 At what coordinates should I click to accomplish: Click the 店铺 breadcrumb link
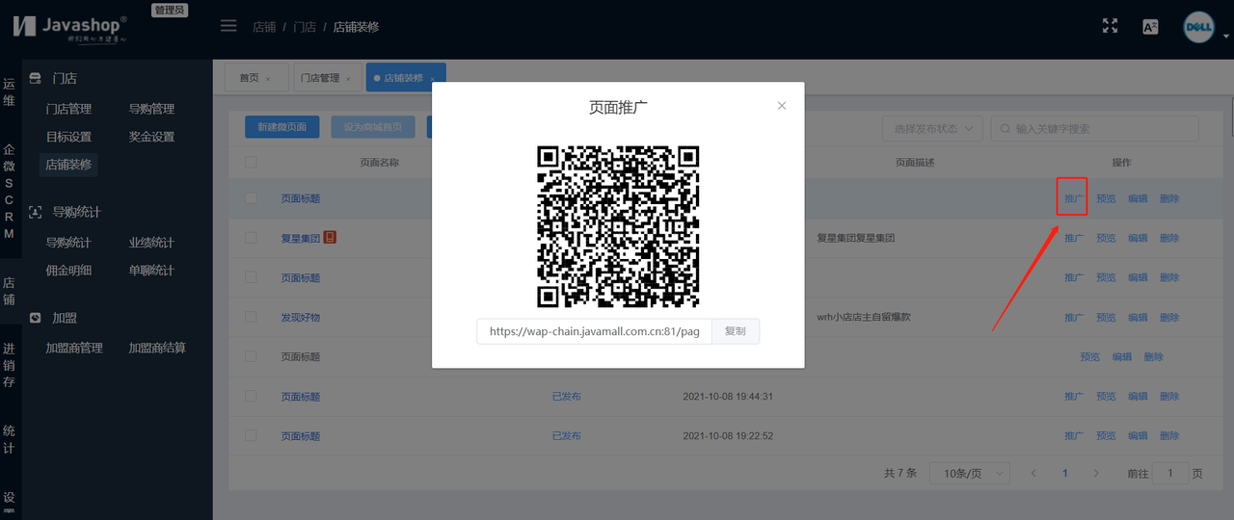click(x=264, y=27)
